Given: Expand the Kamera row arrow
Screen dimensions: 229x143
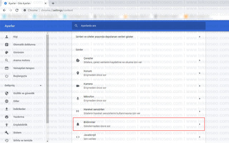Looking at the screenshot, I should tap(200, 86).
